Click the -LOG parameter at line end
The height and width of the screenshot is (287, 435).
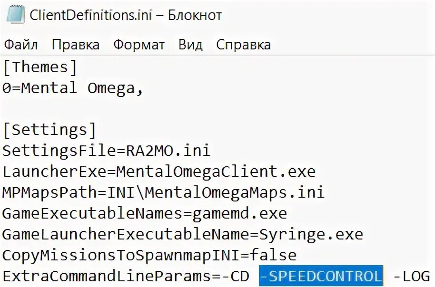(412, 276)
